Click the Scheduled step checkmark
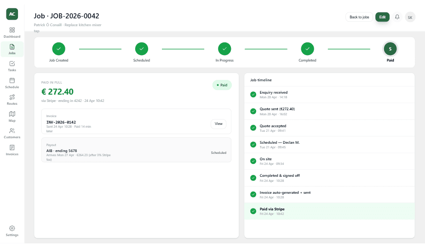Viewport: 425px width, 248px height. (142, 49)
